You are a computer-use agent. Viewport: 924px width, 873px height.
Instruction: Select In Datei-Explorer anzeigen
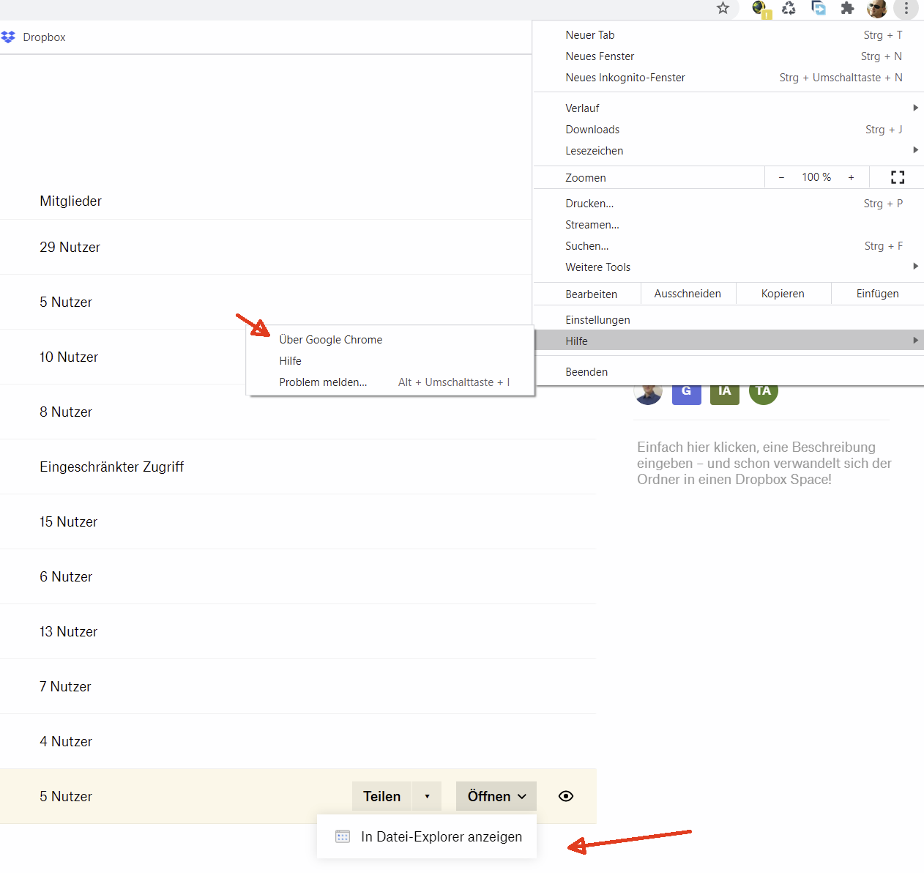click(x=427, y=836)
